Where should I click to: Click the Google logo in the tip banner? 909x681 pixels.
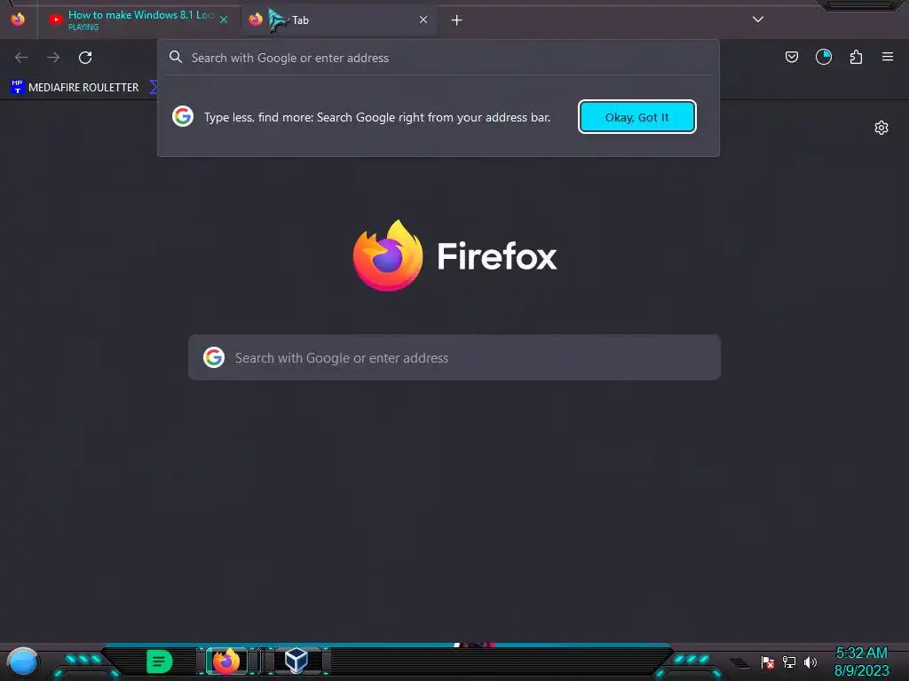click(x=183, y=116)
